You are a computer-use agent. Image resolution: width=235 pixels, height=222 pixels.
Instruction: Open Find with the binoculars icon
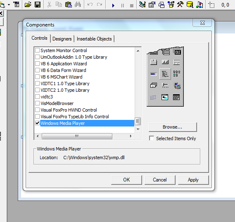click(x=78, y=5)
